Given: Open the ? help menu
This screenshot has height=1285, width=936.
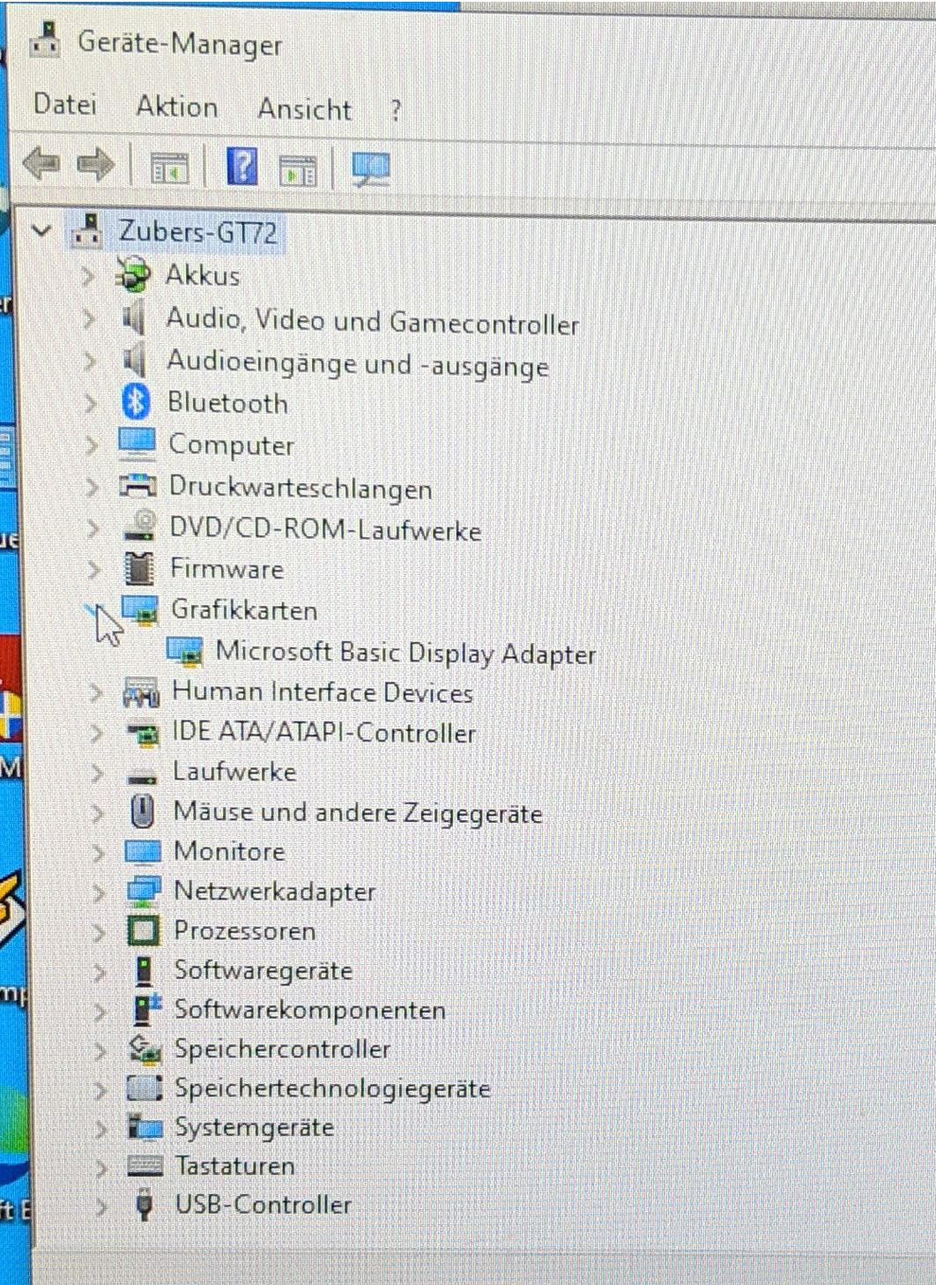Looking at the screenshot, I should (396, 111).
